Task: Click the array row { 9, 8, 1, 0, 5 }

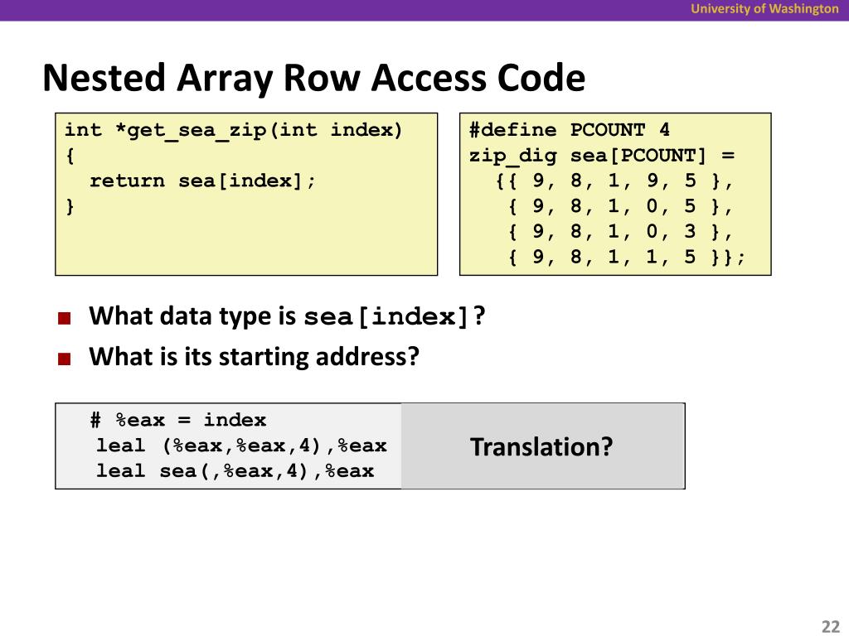Action: [620, 206]
